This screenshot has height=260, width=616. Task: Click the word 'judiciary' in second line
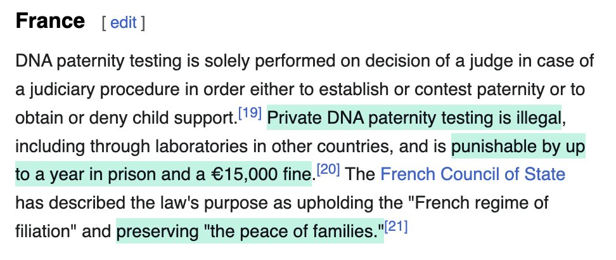[61, 90]
